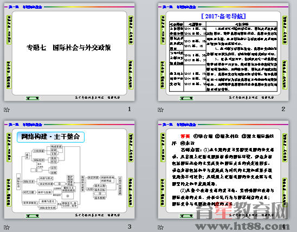Click the upper-left green side tab on slide 1
297x232 pixels.
(9, 30)
